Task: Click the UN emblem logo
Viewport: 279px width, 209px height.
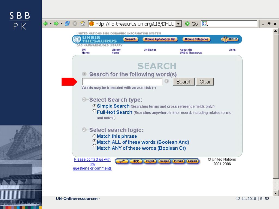Action: (77, 39)
